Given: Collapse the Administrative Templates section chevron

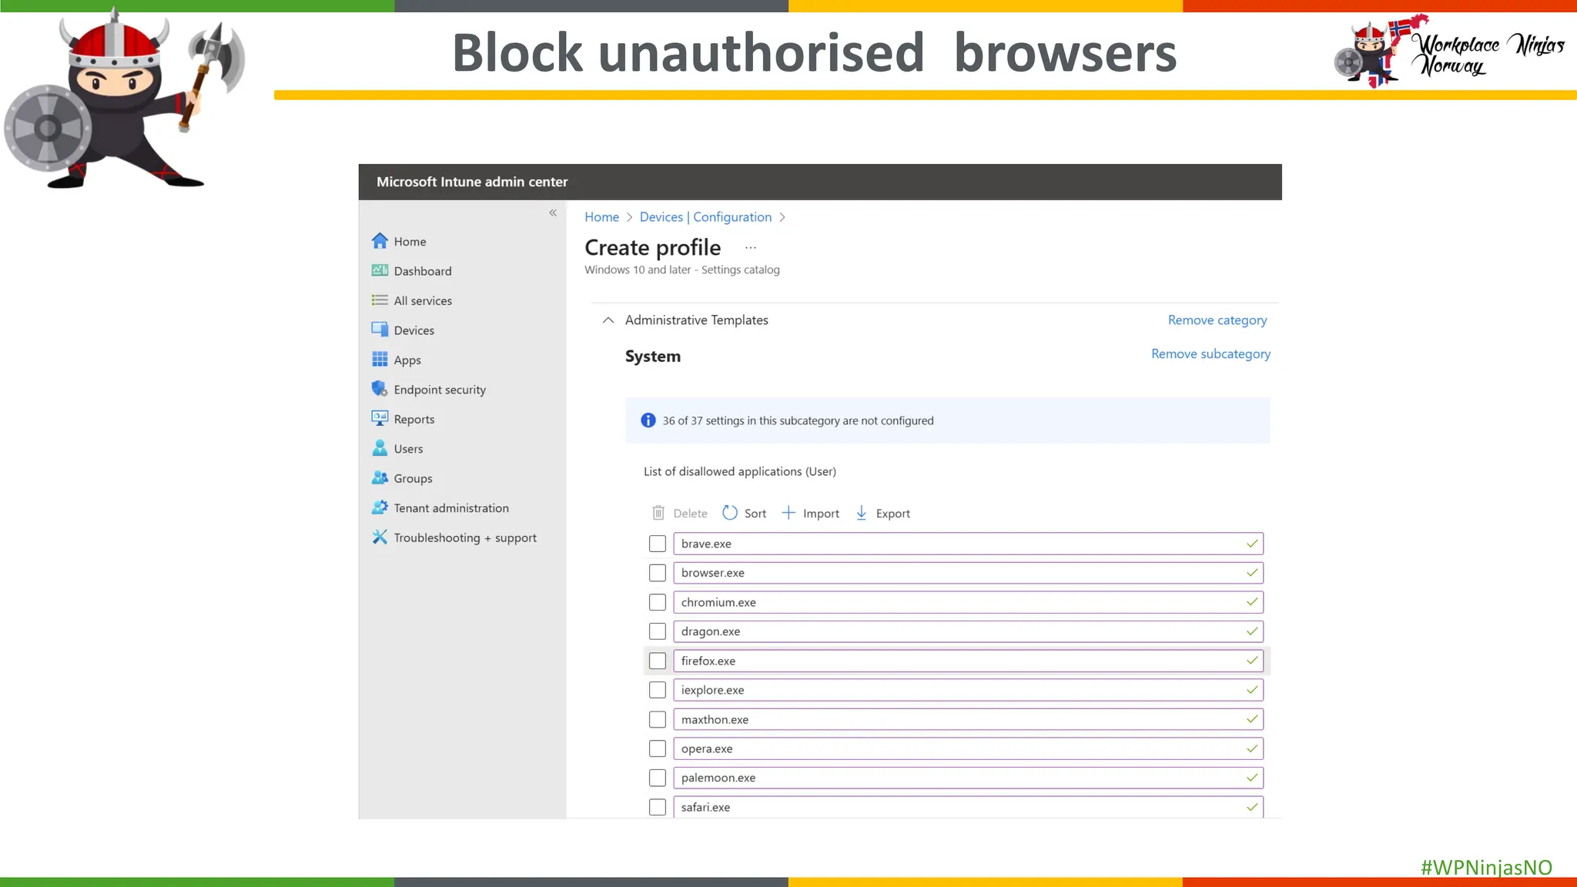Looking at the screenshot, I should 608,320.
